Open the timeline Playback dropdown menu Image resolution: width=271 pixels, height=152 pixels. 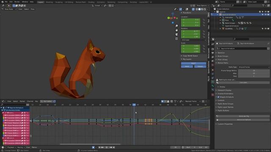[x=11, y=147]
